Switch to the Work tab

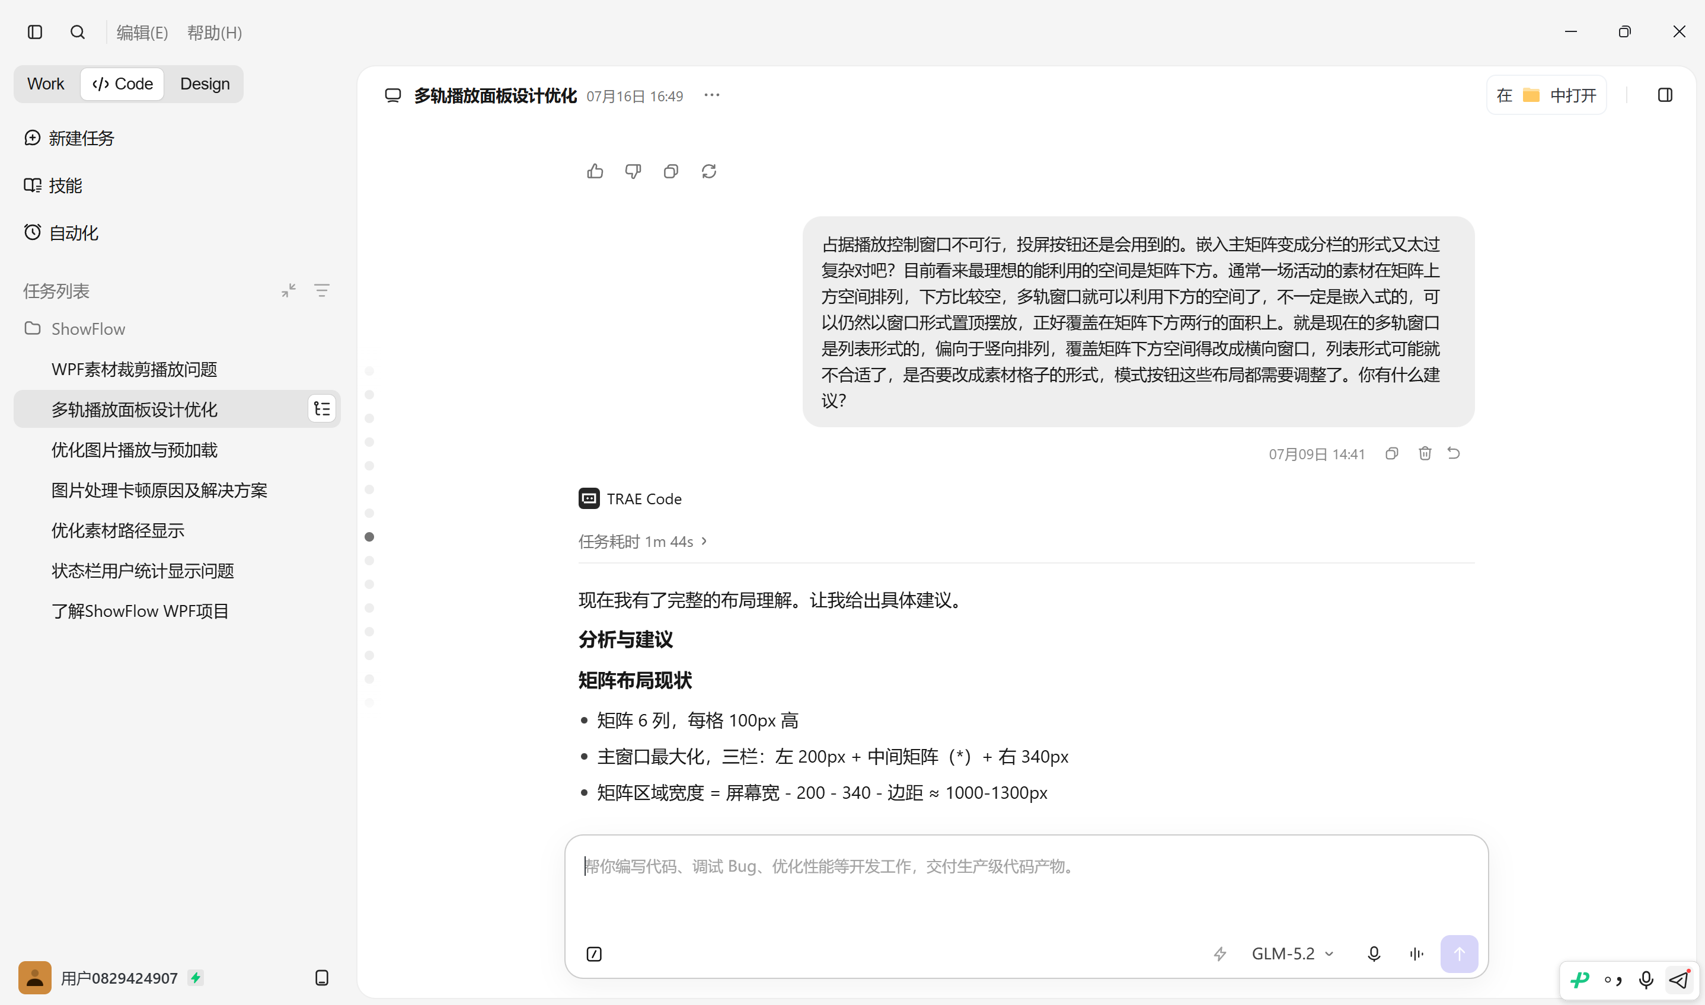(46, 84)
